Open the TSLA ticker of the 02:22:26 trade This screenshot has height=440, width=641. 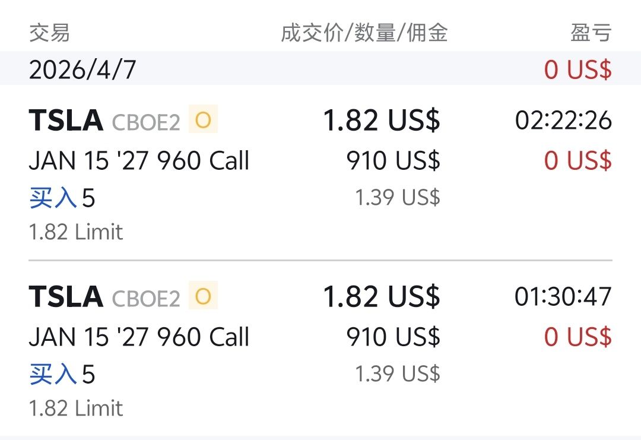click(66, 121)
